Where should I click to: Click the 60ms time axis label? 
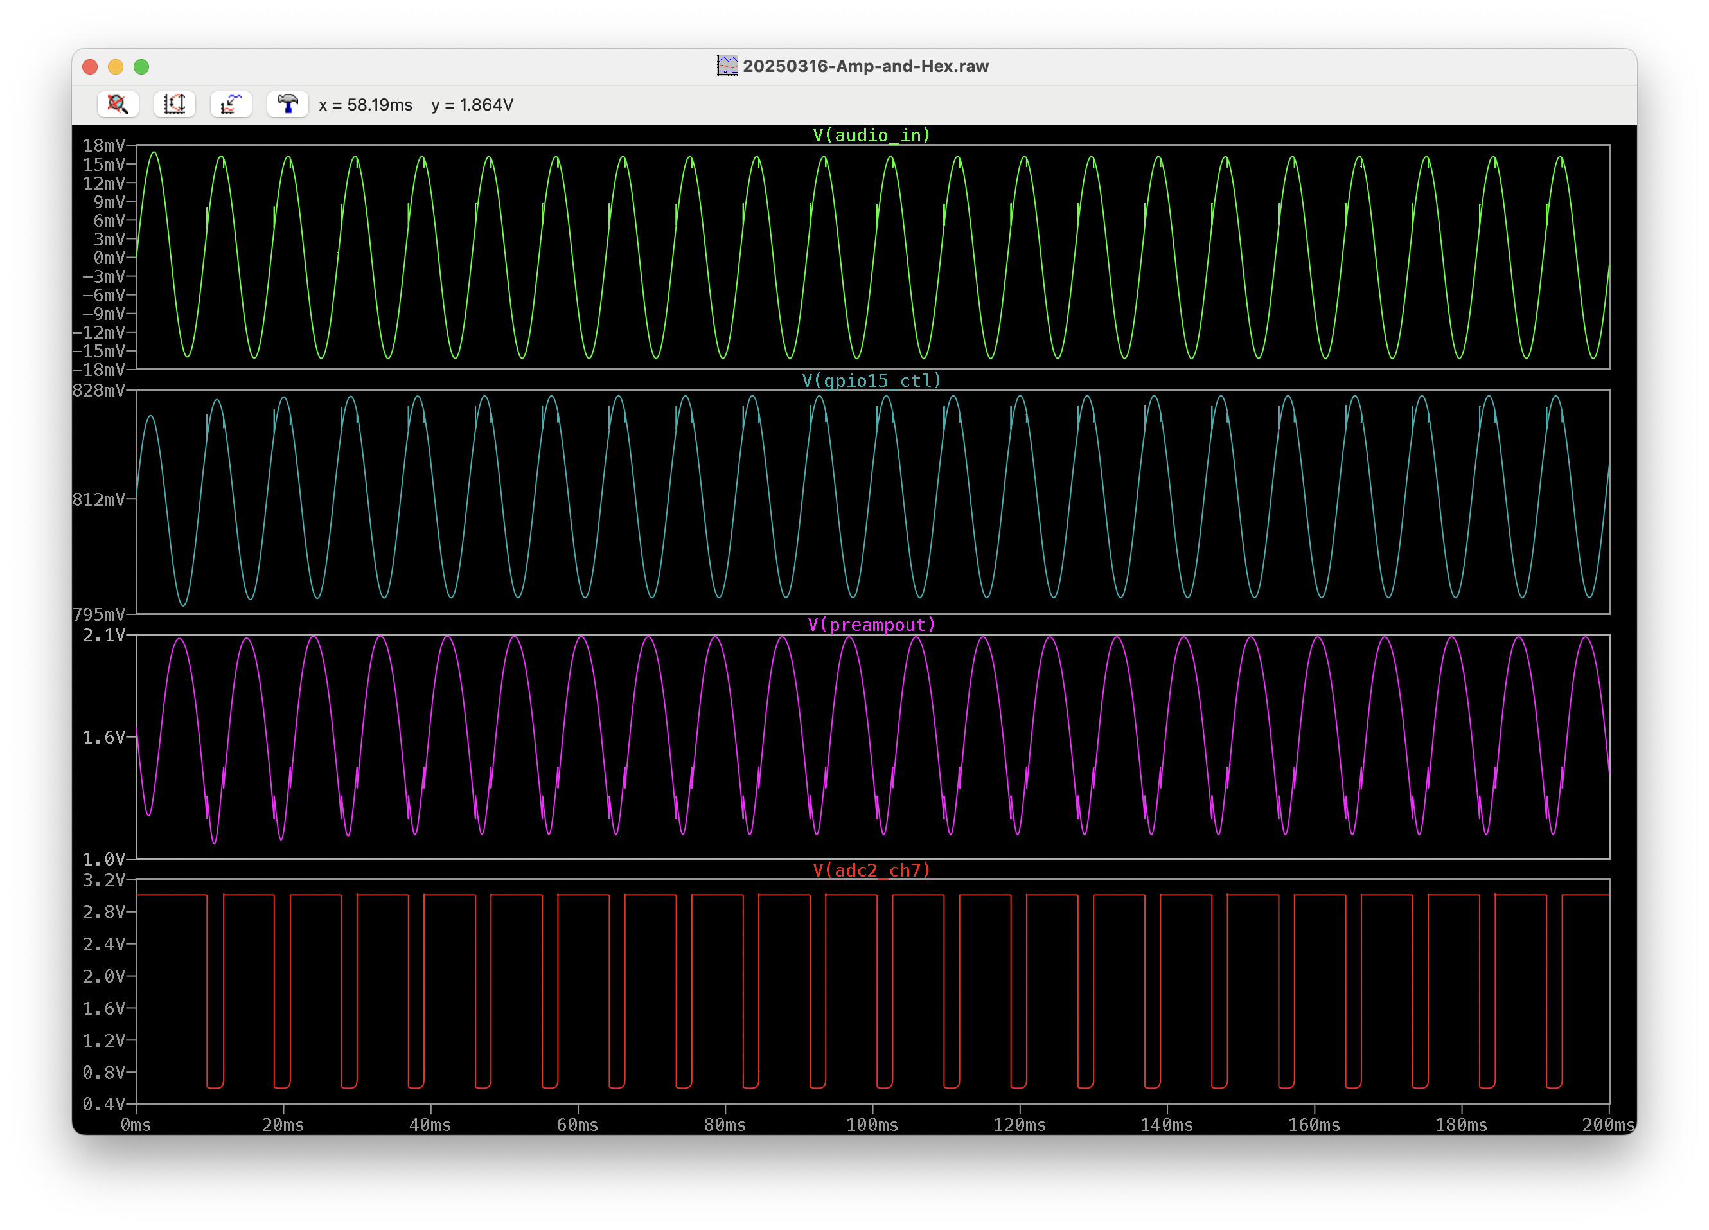coord(578,1125)
